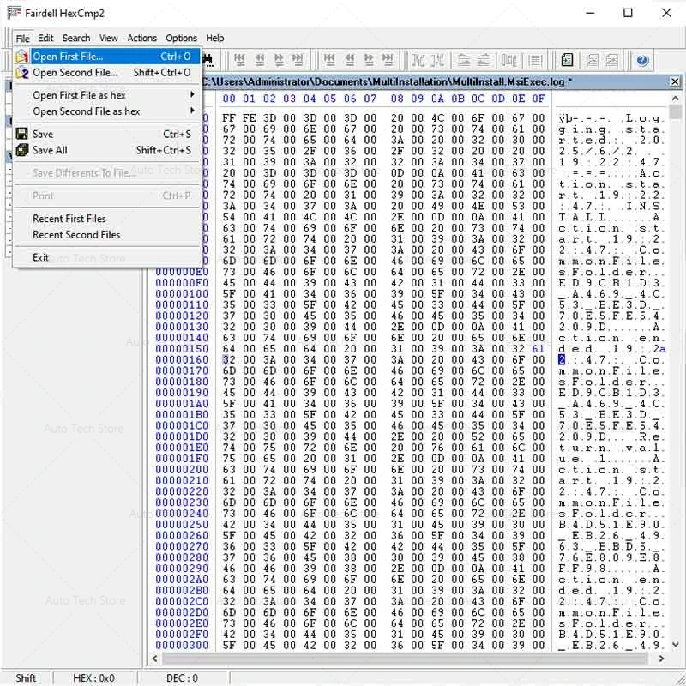Screen dimensions: 686x686
Task: Expand Open First File as hex submenu
Action: coord(108,95)
